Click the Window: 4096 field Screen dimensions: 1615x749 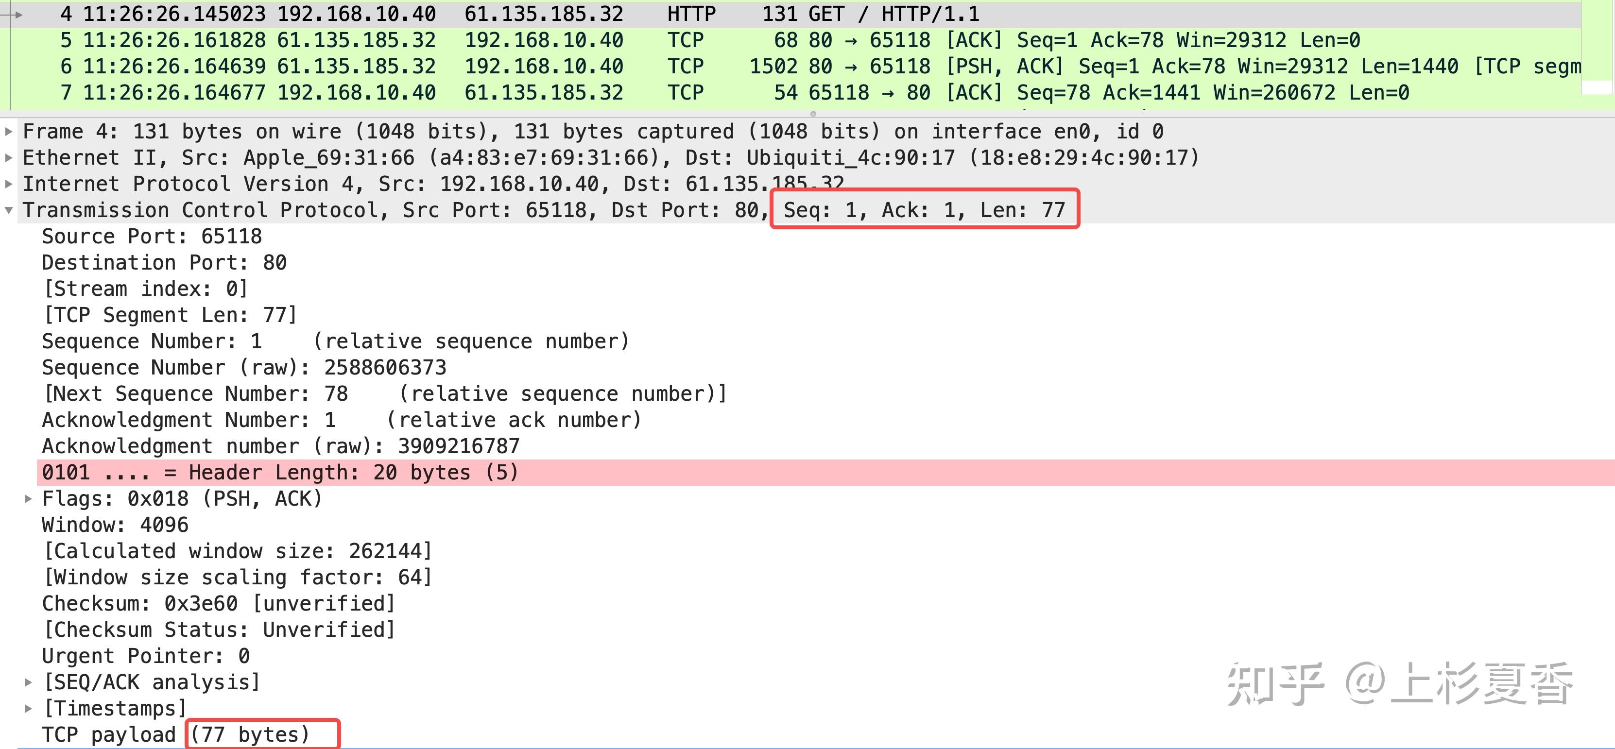coord(115,525)
